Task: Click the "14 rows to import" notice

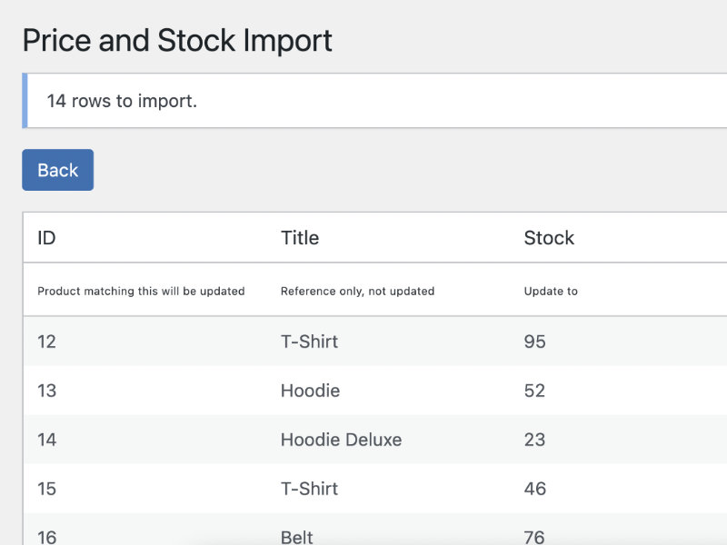Action: [122, 101]
